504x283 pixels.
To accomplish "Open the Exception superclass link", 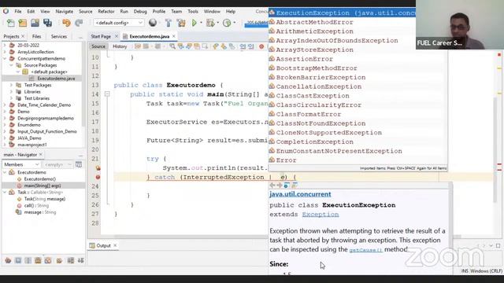I will (321, 215).
